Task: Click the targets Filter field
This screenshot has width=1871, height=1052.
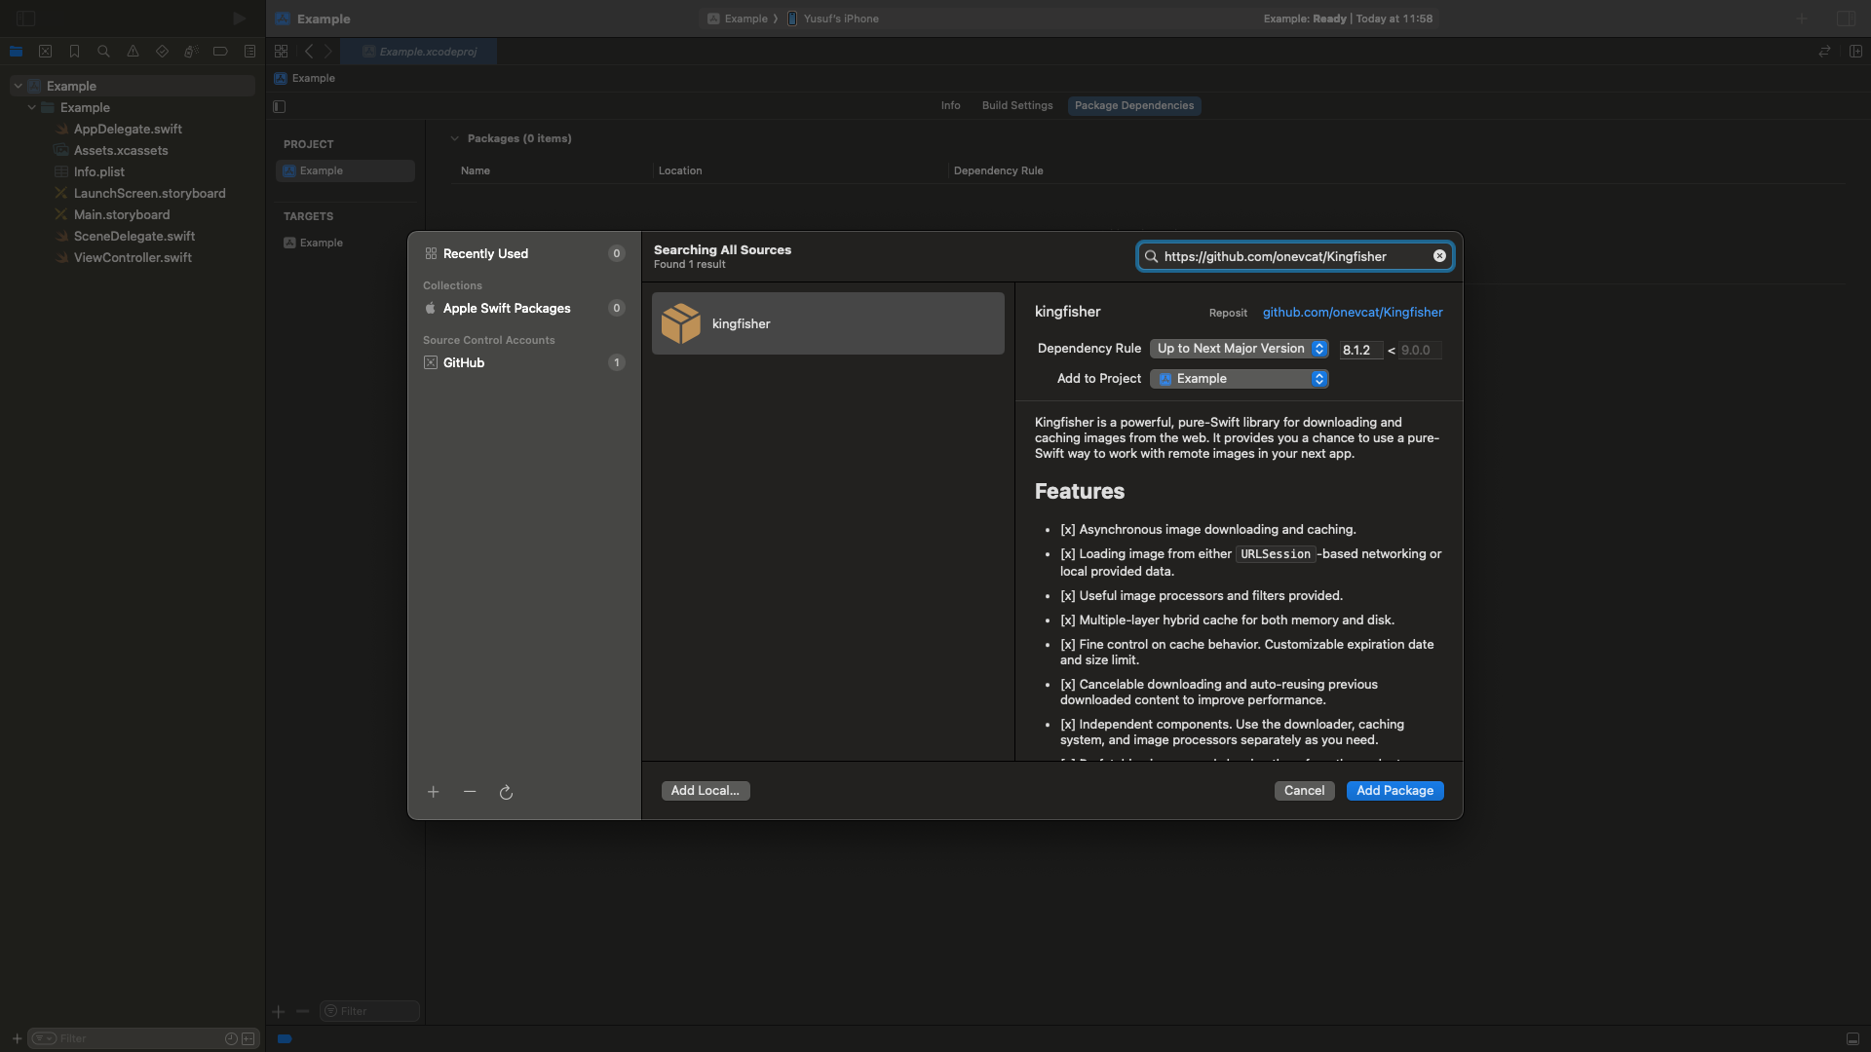Action: point(370,1011)
